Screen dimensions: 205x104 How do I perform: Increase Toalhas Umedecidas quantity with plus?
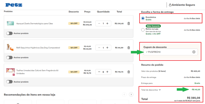click(107, 72)
